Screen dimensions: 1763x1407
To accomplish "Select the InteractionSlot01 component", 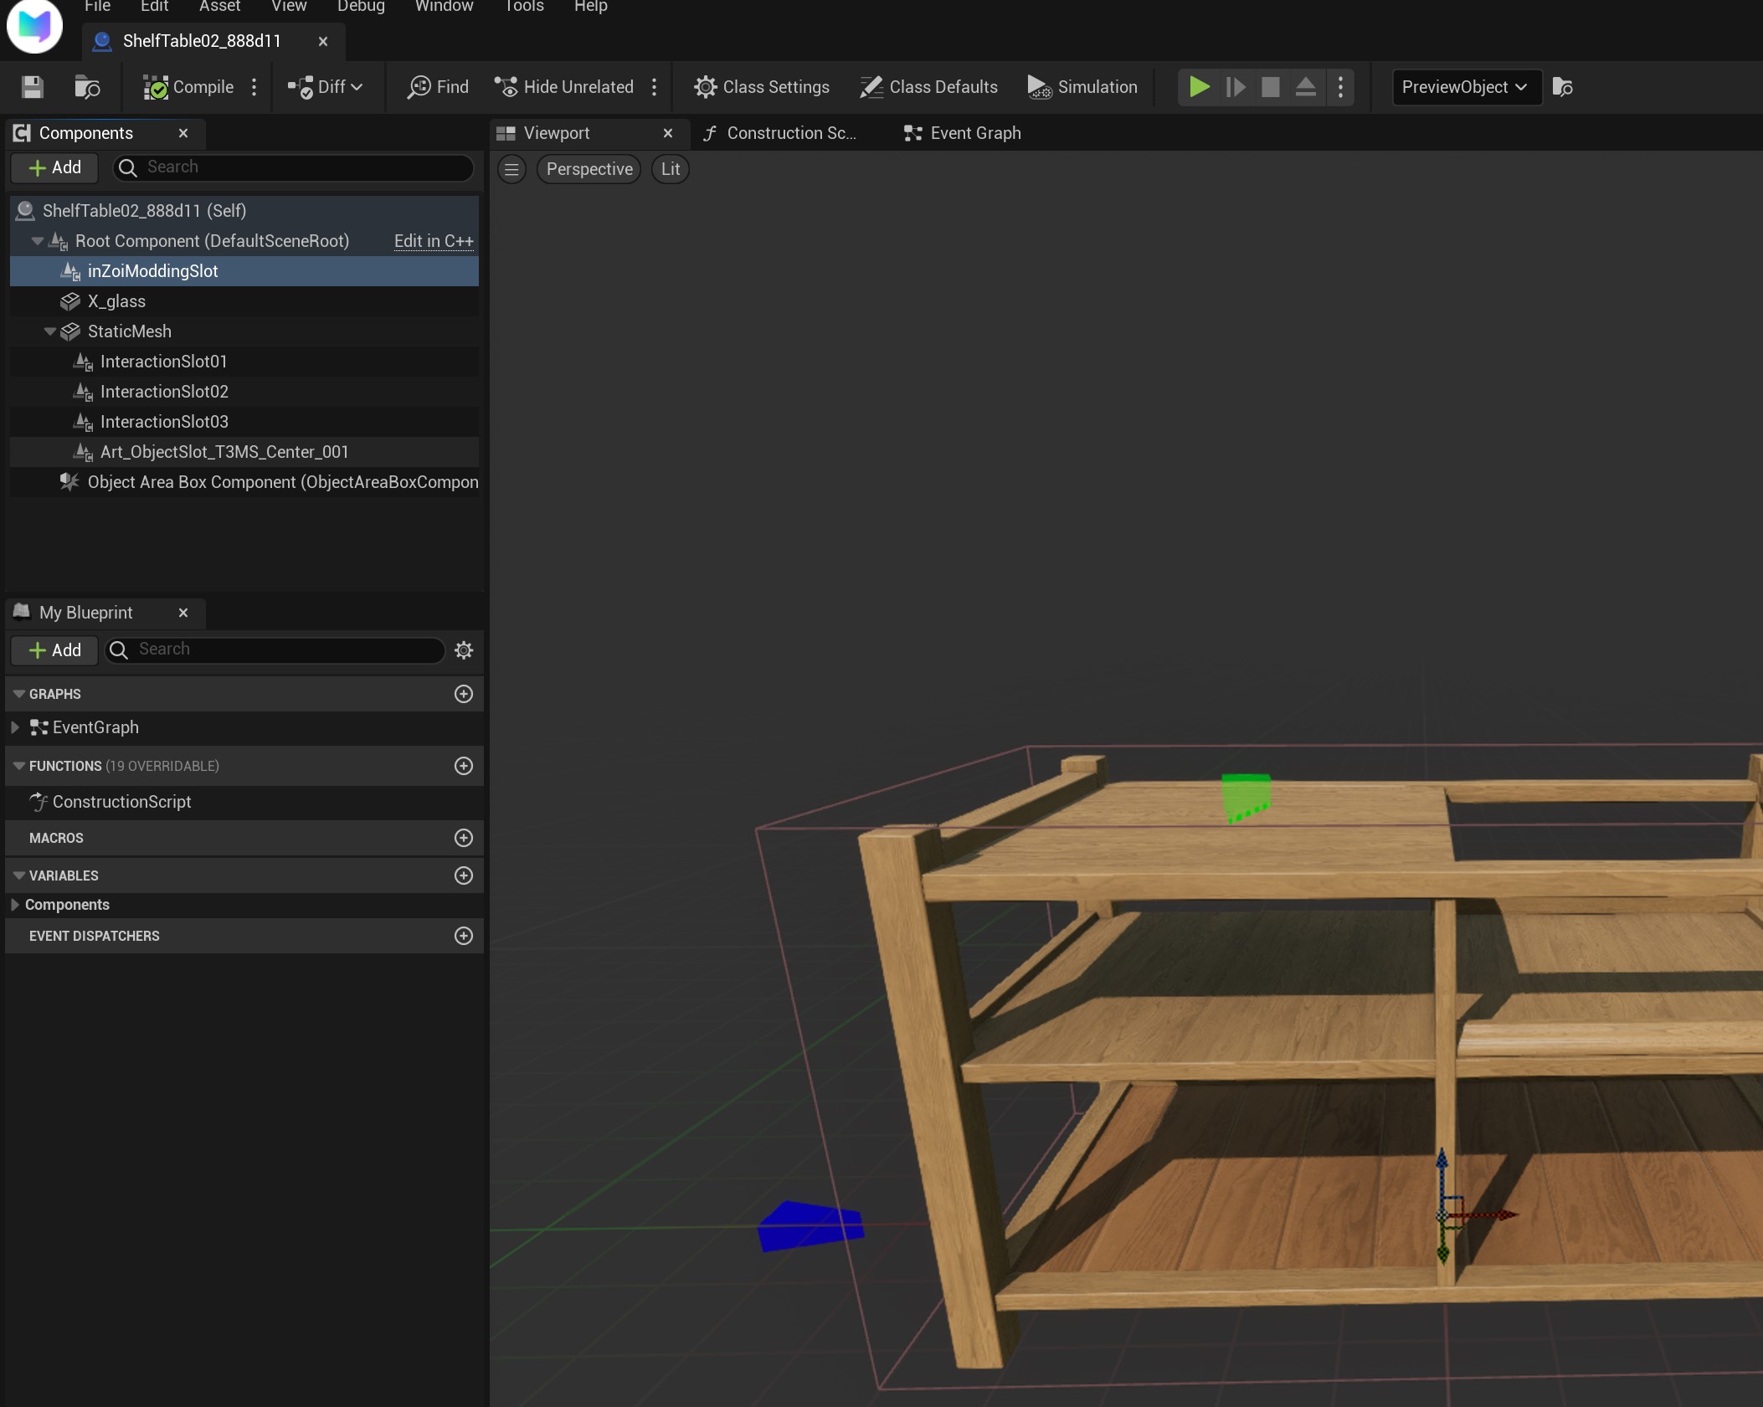I will pos(244,362).
